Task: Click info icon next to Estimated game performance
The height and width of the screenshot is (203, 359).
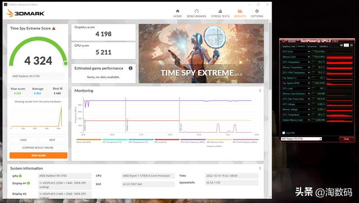Action: click(131, 68)
